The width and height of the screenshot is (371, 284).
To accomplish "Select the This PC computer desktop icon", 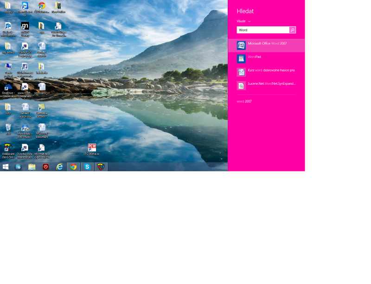I will tap(8, 70).
